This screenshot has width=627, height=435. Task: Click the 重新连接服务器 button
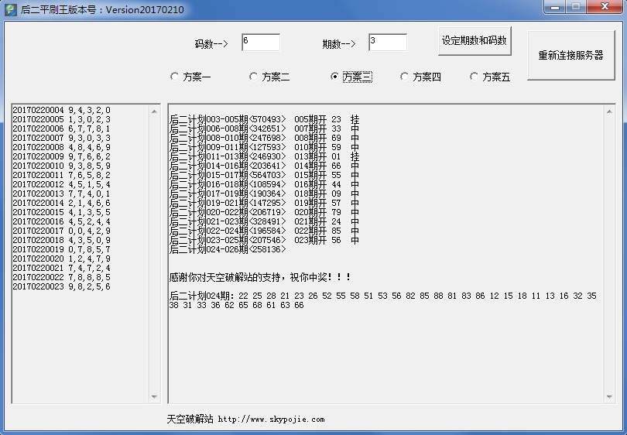570,56
